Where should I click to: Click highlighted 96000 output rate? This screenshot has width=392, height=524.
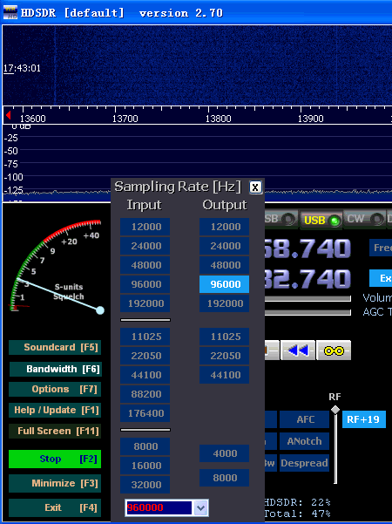(225, 284)
